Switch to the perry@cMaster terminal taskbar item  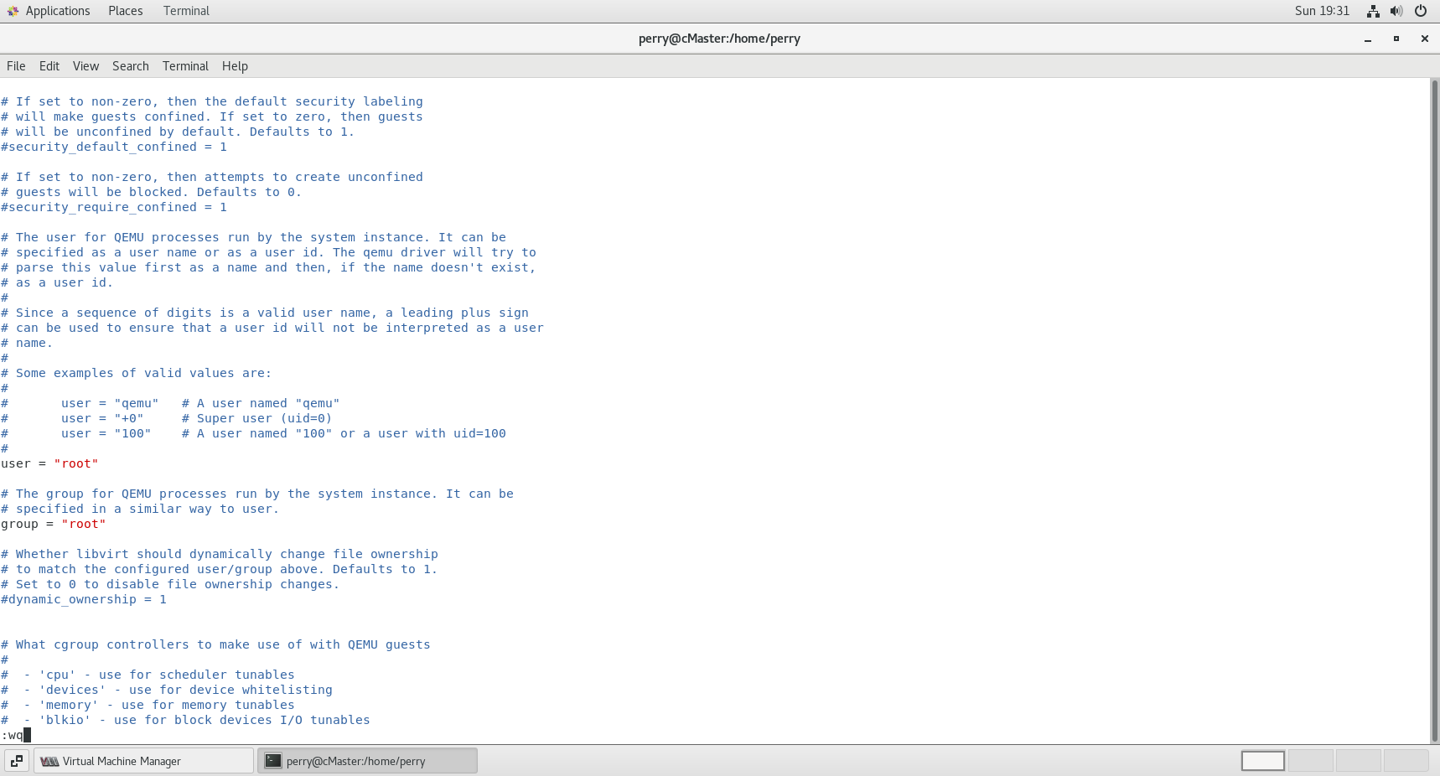point(367,761)
